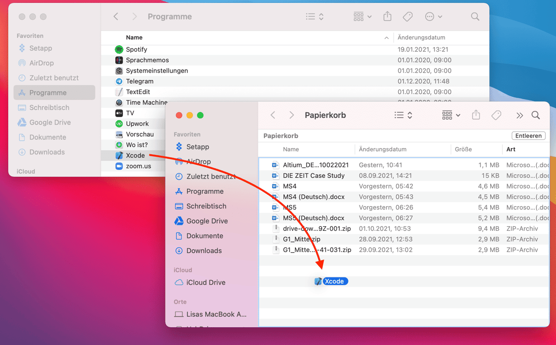Go back in Papierkorb window

pyautogui.click(x=273, y=115)
